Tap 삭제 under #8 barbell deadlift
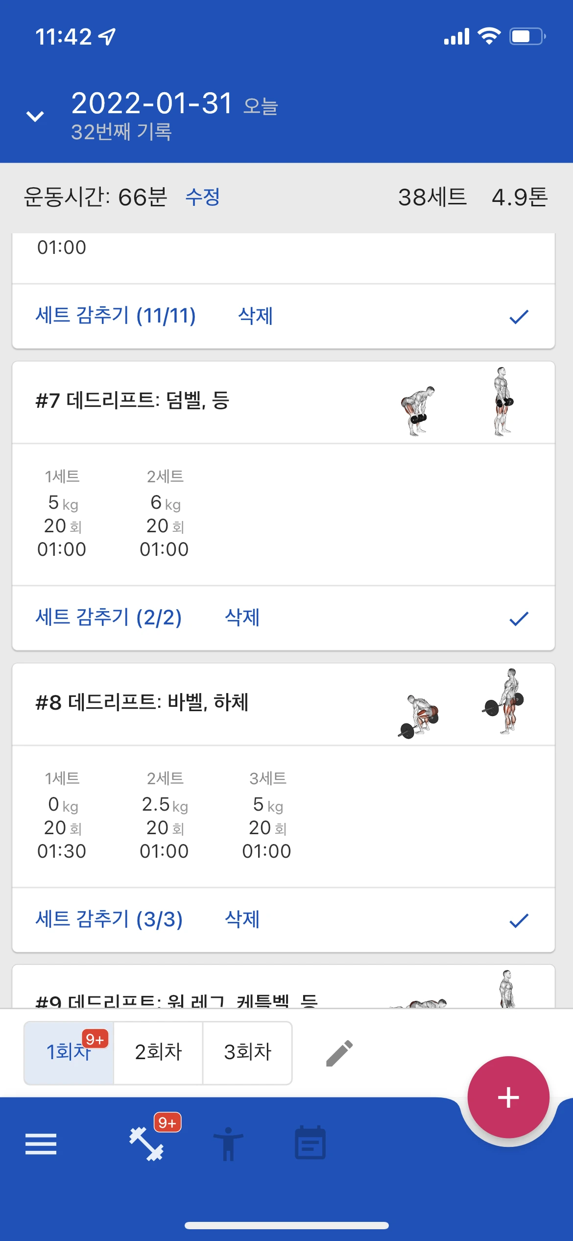The image size is (573, 1241). click(x=242, y=919)
